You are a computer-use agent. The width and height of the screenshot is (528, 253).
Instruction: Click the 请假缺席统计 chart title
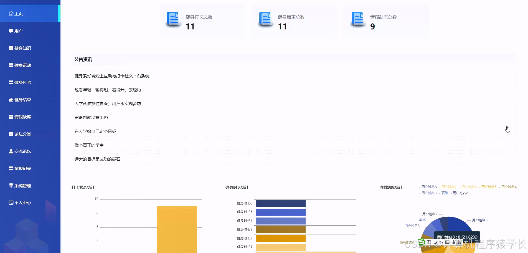[391, 187]
